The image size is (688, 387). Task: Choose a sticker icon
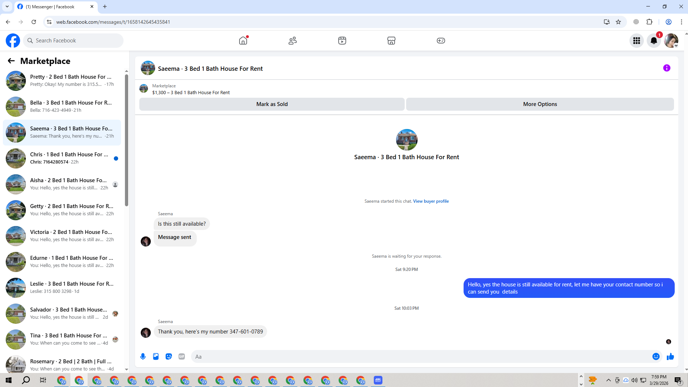click(x=169, y=356)
